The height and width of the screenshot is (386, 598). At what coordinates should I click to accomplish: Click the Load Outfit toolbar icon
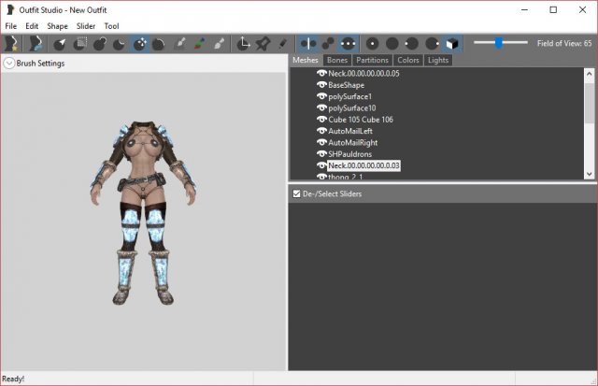36,43
